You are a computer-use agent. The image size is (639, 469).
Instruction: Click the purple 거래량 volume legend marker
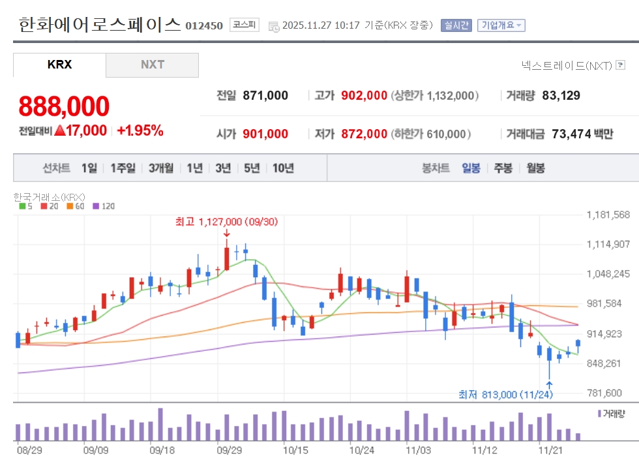point(599,414)
